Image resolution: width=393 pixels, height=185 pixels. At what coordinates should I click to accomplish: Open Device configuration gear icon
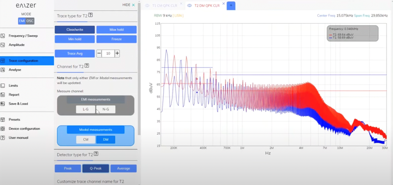(x=3, y=129)
